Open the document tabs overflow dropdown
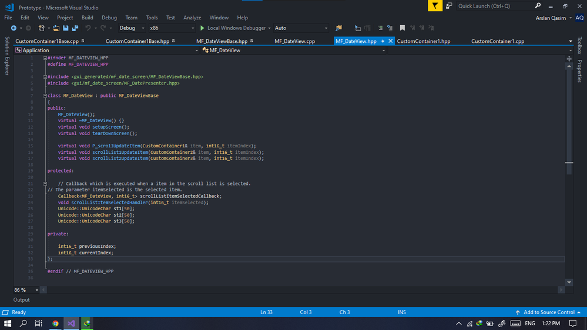 click(570, 41)
